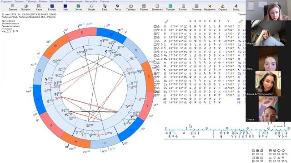The height and width of the screenshot is (163, 291).
Task: Click the '10' mark on degree scale
Action: pos(207,128)
